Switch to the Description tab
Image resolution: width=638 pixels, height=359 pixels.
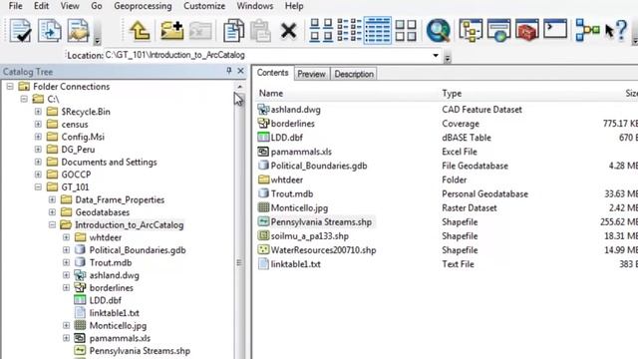(354, 74)
